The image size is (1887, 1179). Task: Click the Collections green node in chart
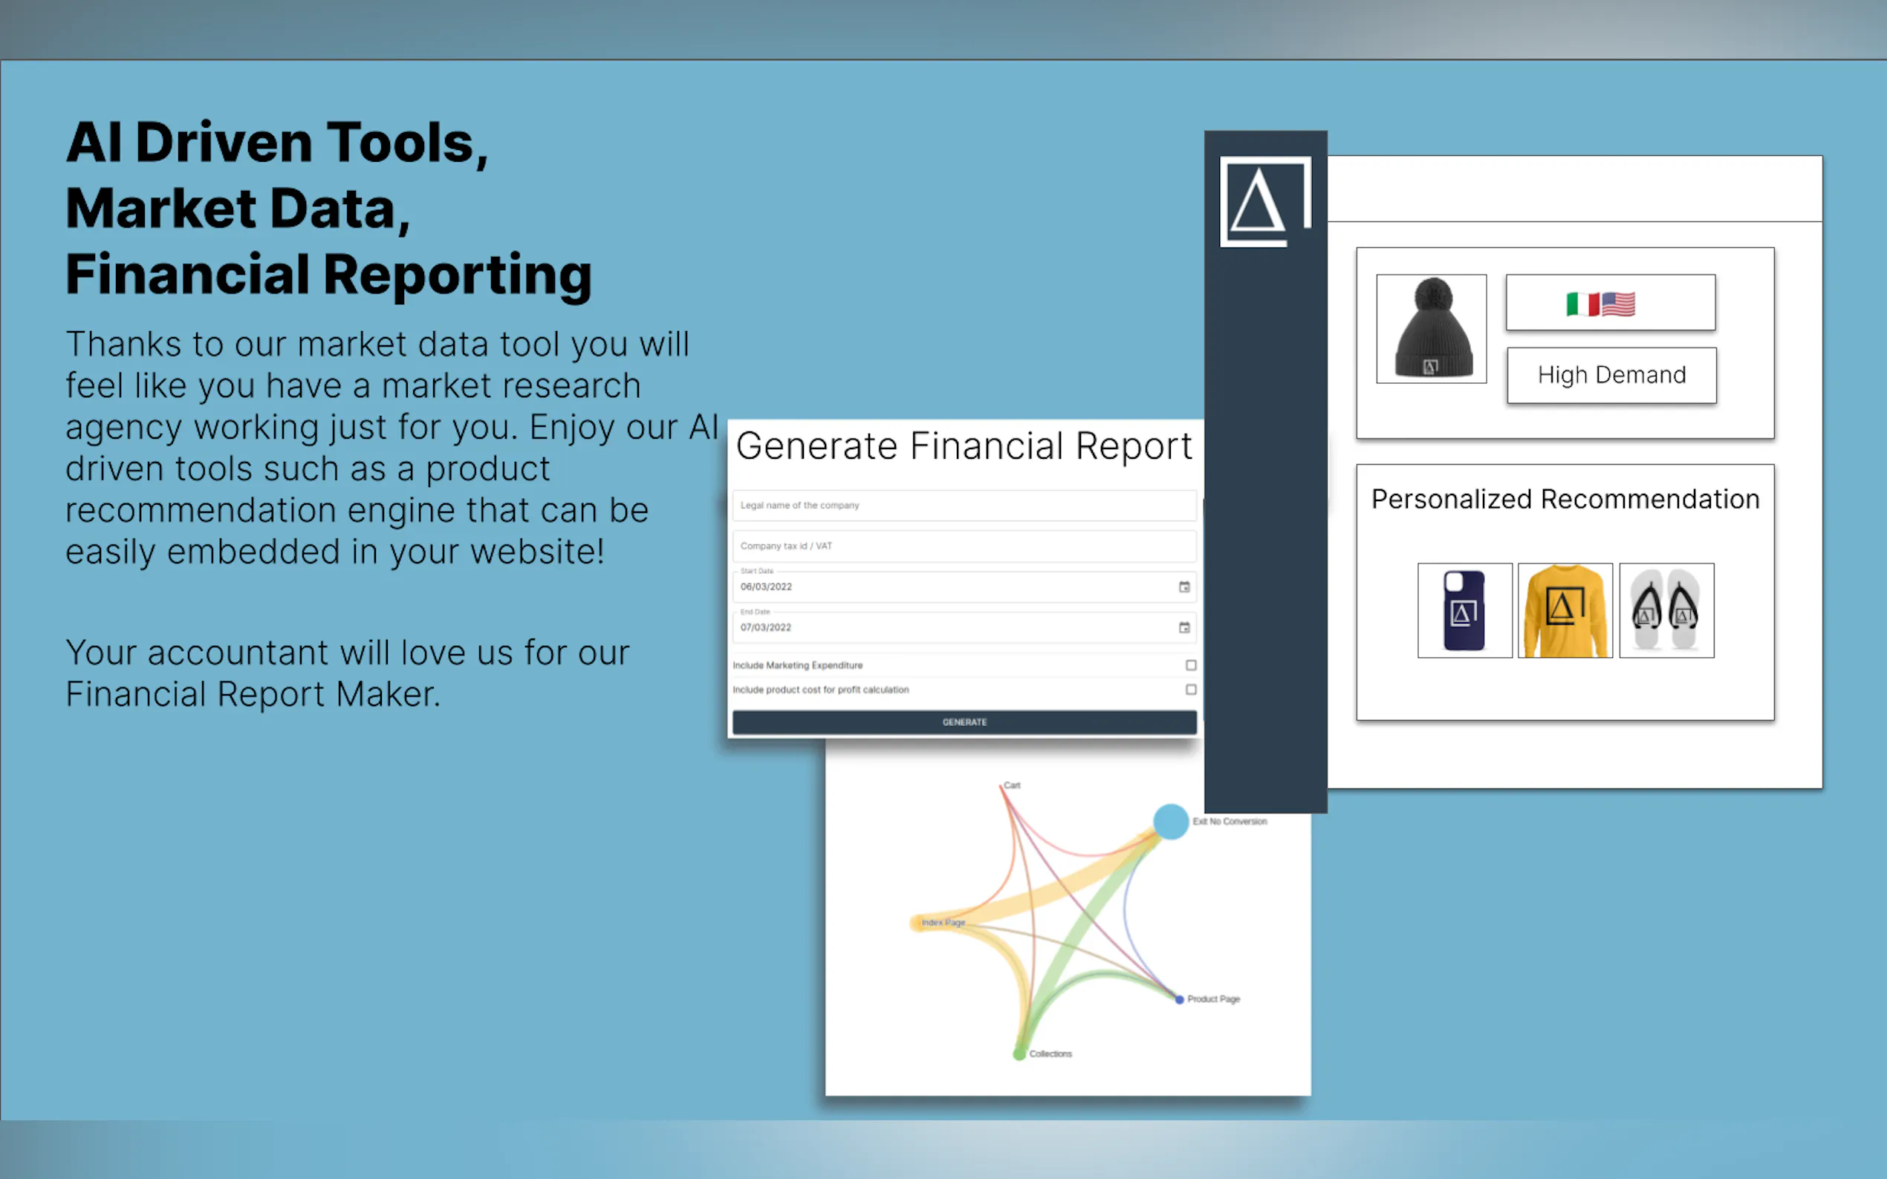1019,1054
